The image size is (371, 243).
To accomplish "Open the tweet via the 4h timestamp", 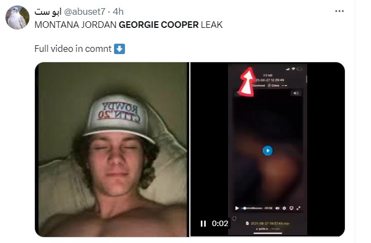I will tap(118, 11).
